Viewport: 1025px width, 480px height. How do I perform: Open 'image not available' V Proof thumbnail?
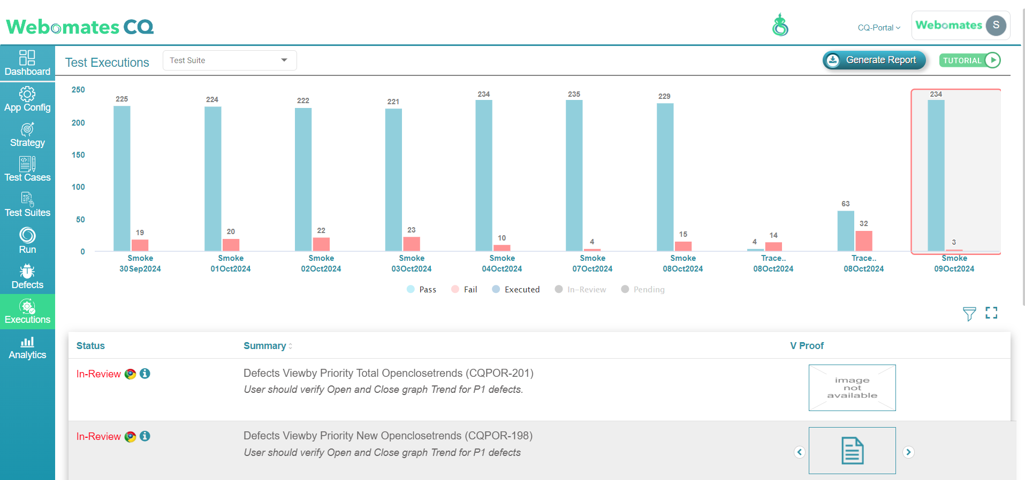click(x=852, y=388)
